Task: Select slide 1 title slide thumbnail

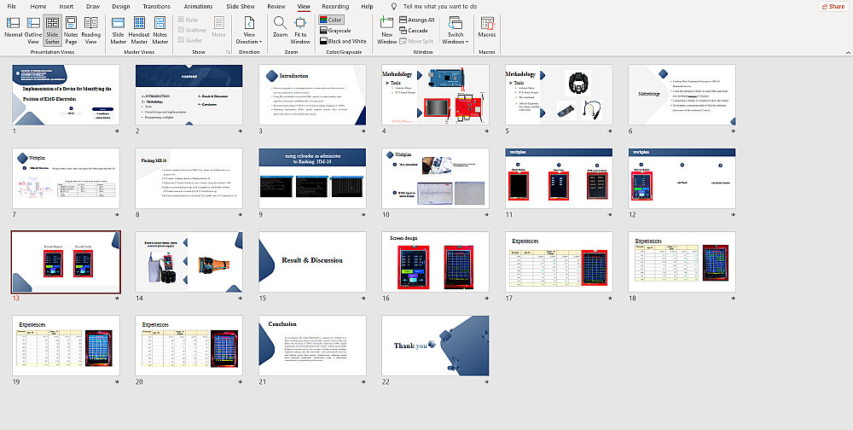Action: [66, 95]
